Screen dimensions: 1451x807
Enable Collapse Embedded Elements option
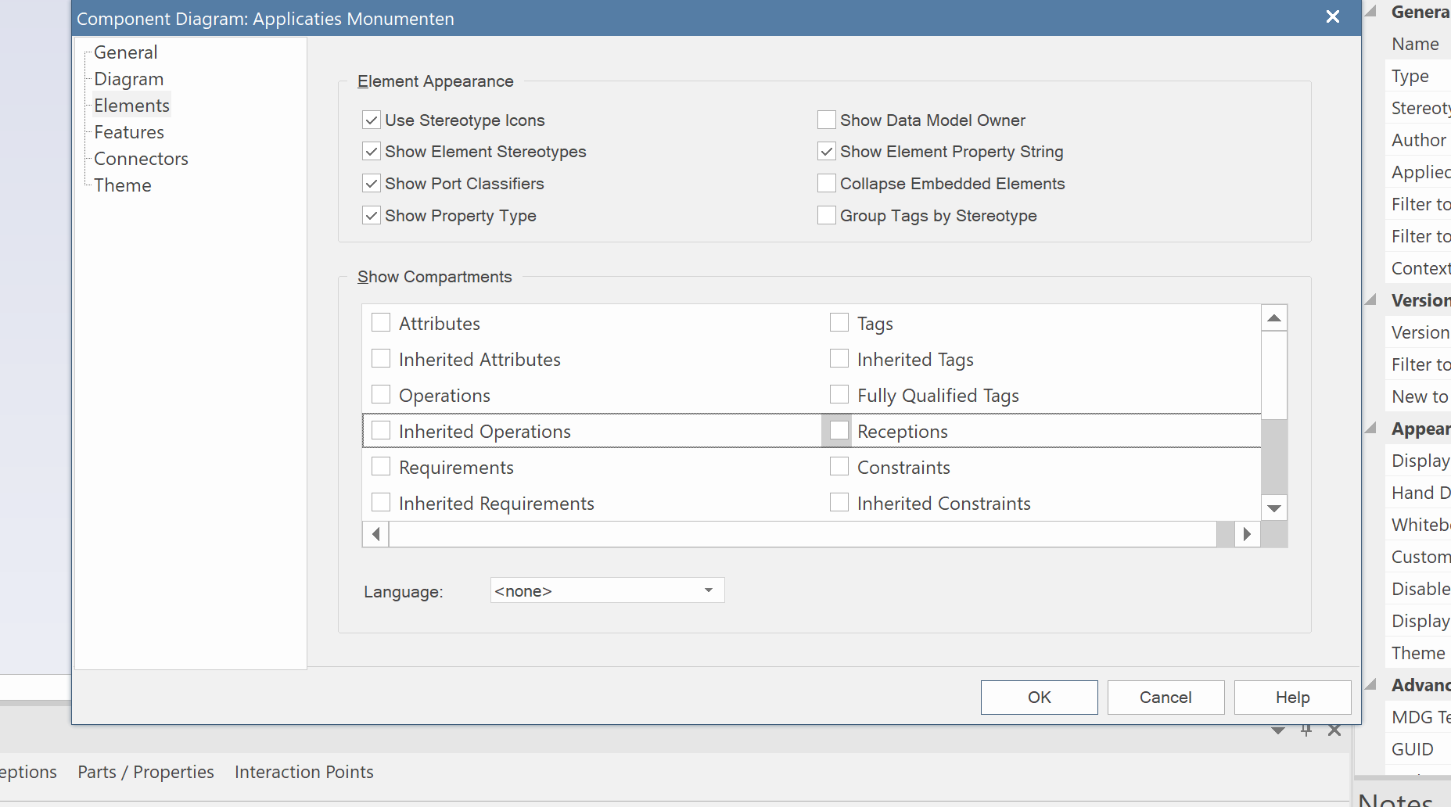tap(827, 183)
